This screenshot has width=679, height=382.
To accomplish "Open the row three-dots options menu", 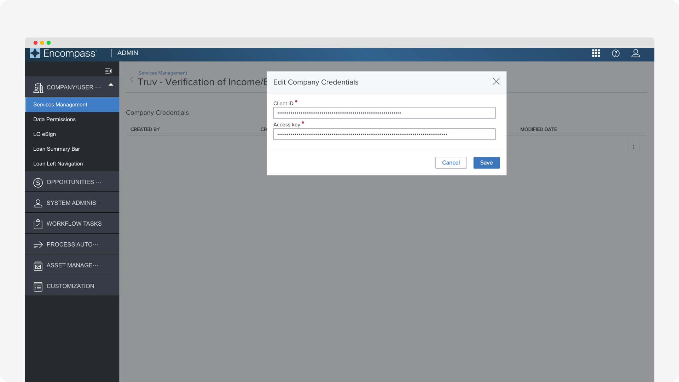I will [x=633, y=147].
